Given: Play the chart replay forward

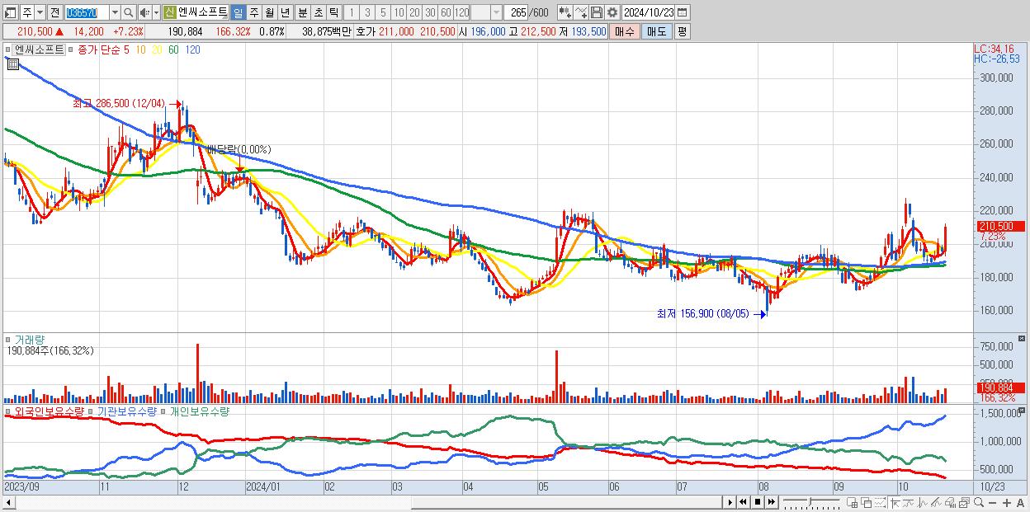Looking at the screenshot, I should [x=730, y=502].
